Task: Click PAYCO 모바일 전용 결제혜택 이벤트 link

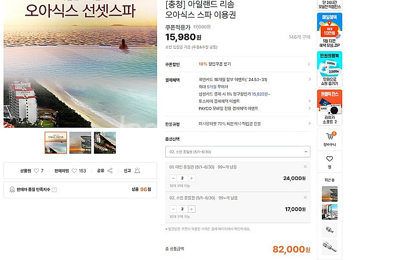Action: pyautogui.click(x=228, y=108)
